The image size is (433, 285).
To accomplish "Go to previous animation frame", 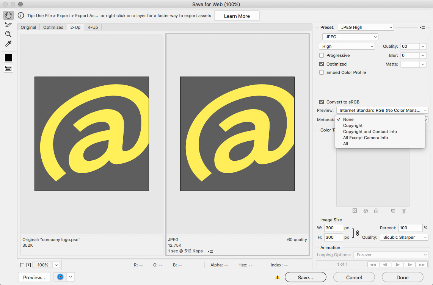I will coord(385,265).
